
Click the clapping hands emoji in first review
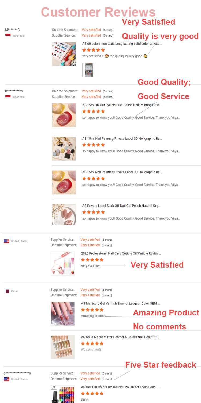[x=145, y=56]
